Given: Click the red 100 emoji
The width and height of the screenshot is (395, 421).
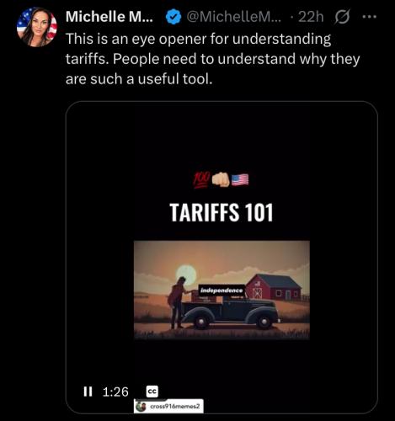Looking at the screenshot, I should coord(201,180).
